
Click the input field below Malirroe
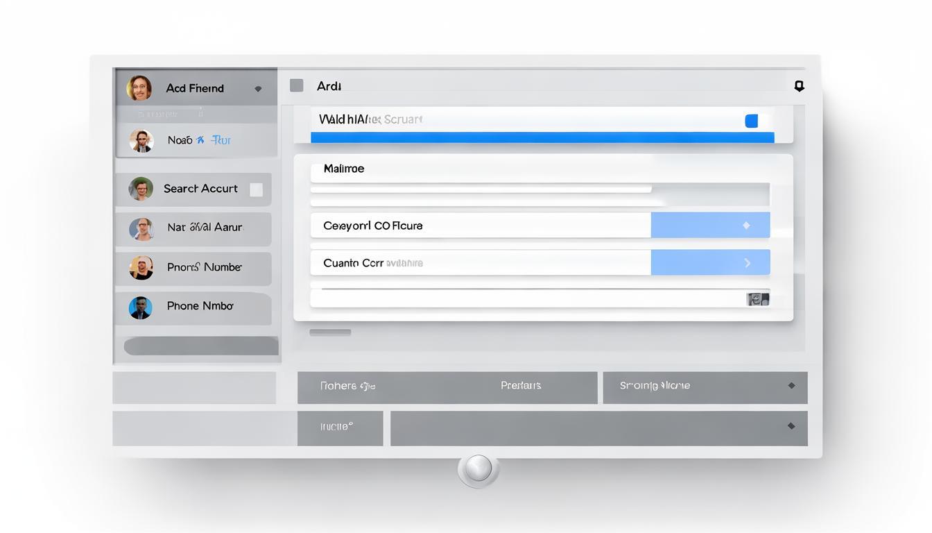(x=481, y=188)
